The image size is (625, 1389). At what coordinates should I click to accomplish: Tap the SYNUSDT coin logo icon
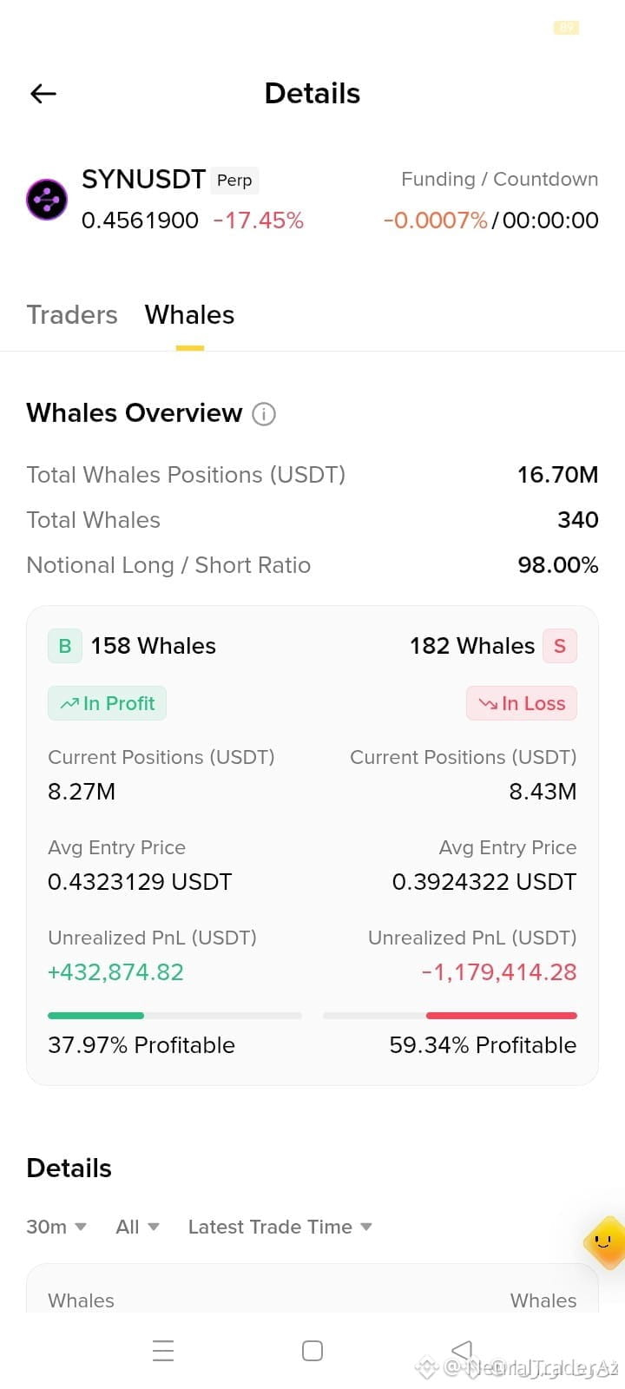tap(47, 200)
